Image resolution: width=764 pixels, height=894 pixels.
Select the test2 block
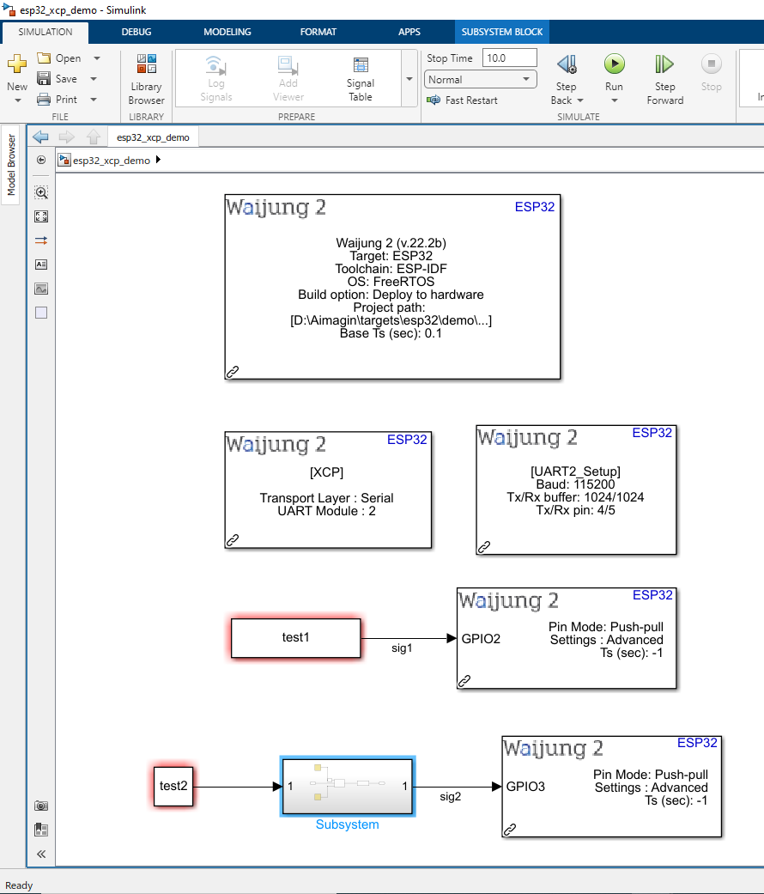point(173,787)
